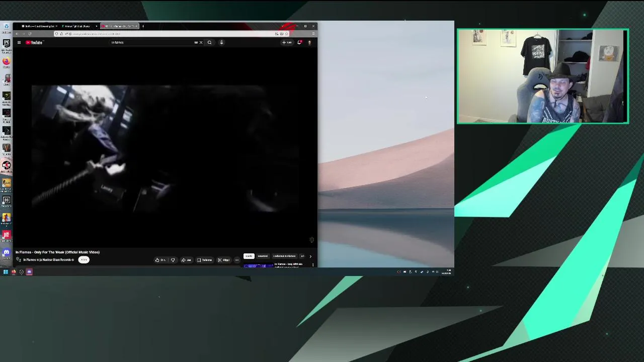
Task: Open the more actions ellipsis under video
Action: coord(237,260)
